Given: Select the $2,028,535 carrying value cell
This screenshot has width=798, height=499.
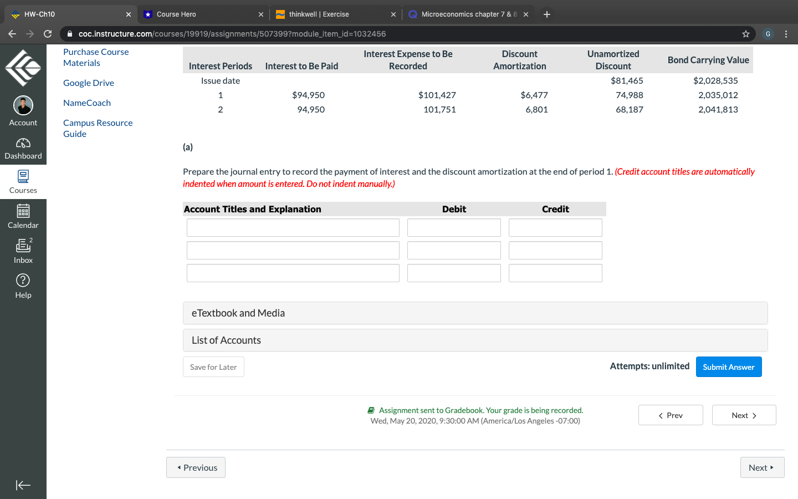Looking at the screenshot, I should (715, 80).
